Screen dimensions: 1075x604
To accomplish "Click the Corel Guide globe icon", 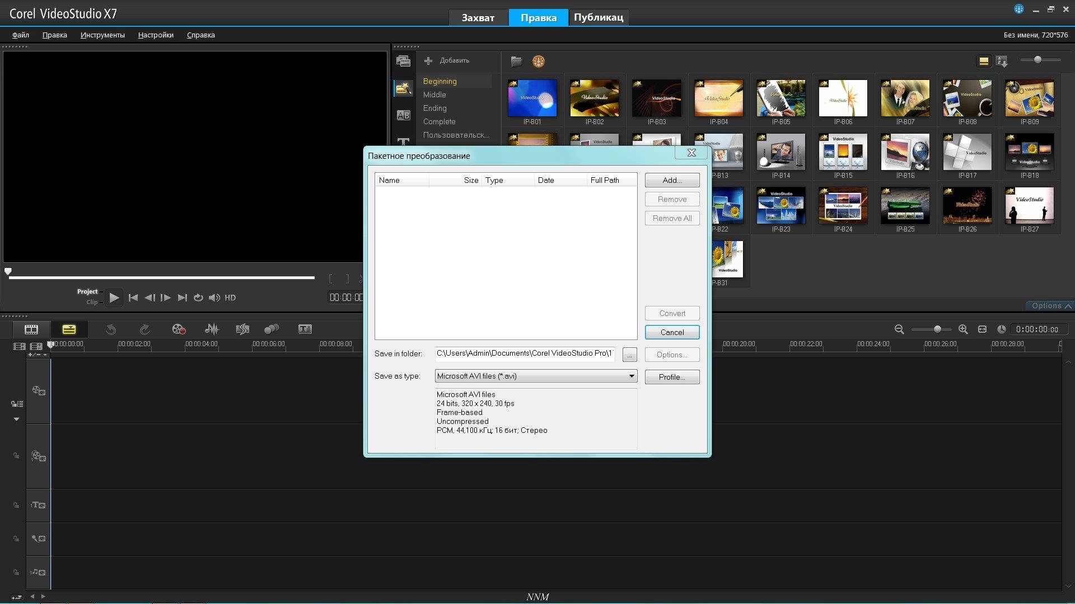I will click(1019, 9).
